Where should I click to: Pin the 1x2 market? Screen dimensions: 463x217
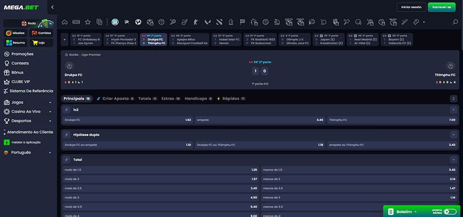coord(67,110)
